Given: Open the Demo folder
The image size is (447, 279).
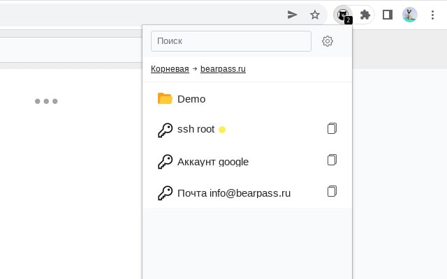Looking at the screenshot, I should pyautogui.click(x=191, y=99).
